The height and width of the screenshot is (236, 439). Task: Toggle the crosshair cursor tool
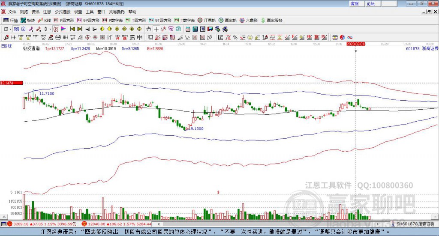click(x=156, y=29)
